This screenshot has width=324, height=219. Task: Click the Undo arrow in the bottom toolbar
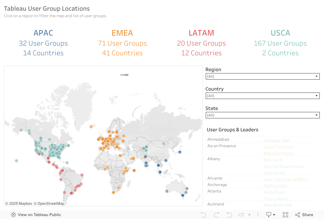tap(203, 215)
